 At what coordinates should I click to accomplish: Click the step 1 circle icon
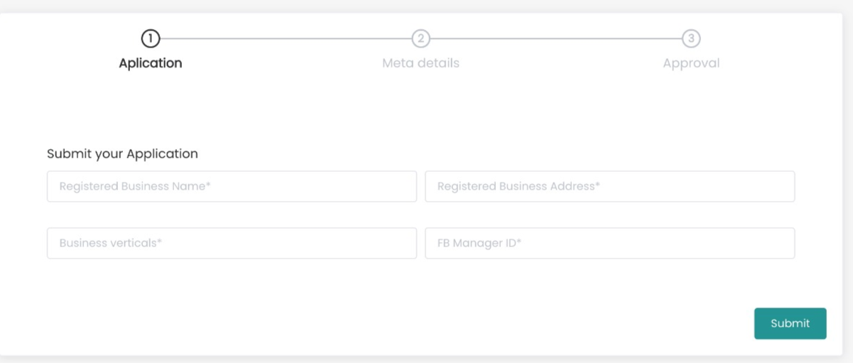coord(151,38)
